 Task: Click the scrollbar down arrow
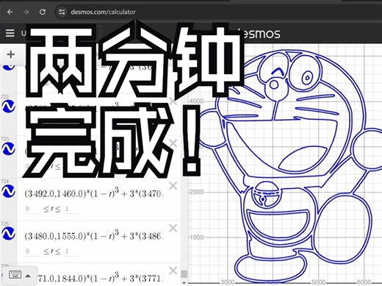click(x=184, y=282)
